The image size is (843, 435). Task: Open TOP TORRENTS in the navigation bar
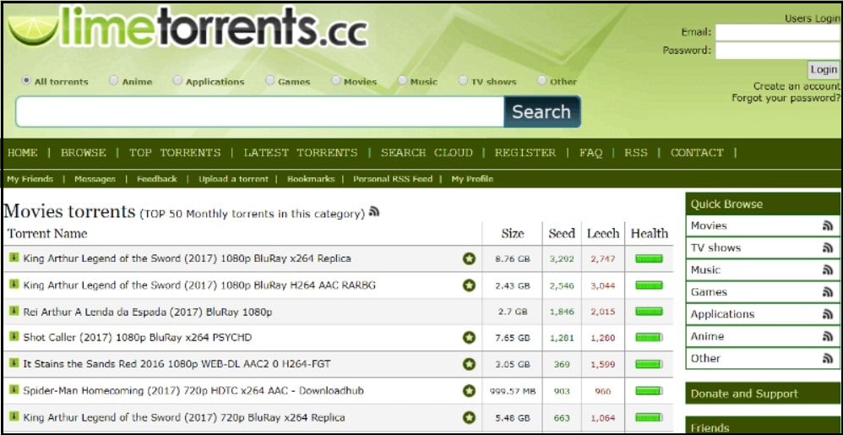point(175,153)
